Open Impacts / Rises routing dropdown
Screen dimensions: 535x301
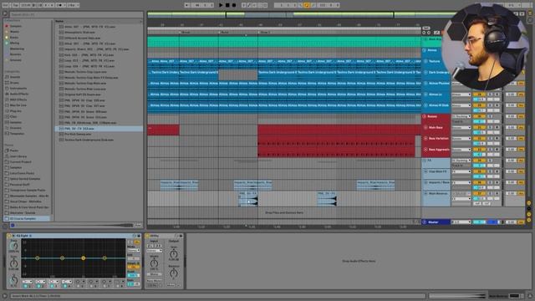pos(461,182)
